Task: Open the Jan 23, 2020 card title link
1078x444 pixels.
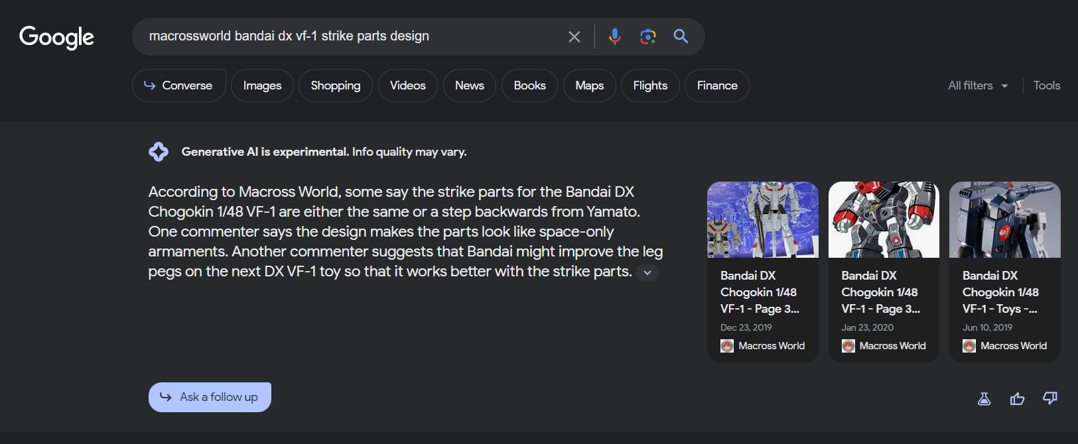Action: (x=881, y=292)
